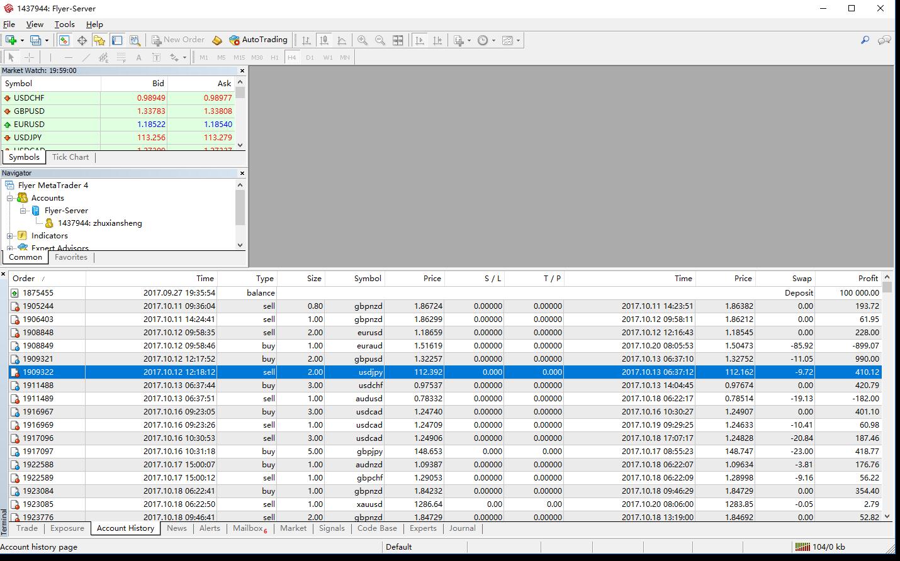Click the MetaQuotes Language Editor icon

pos(217,40)
